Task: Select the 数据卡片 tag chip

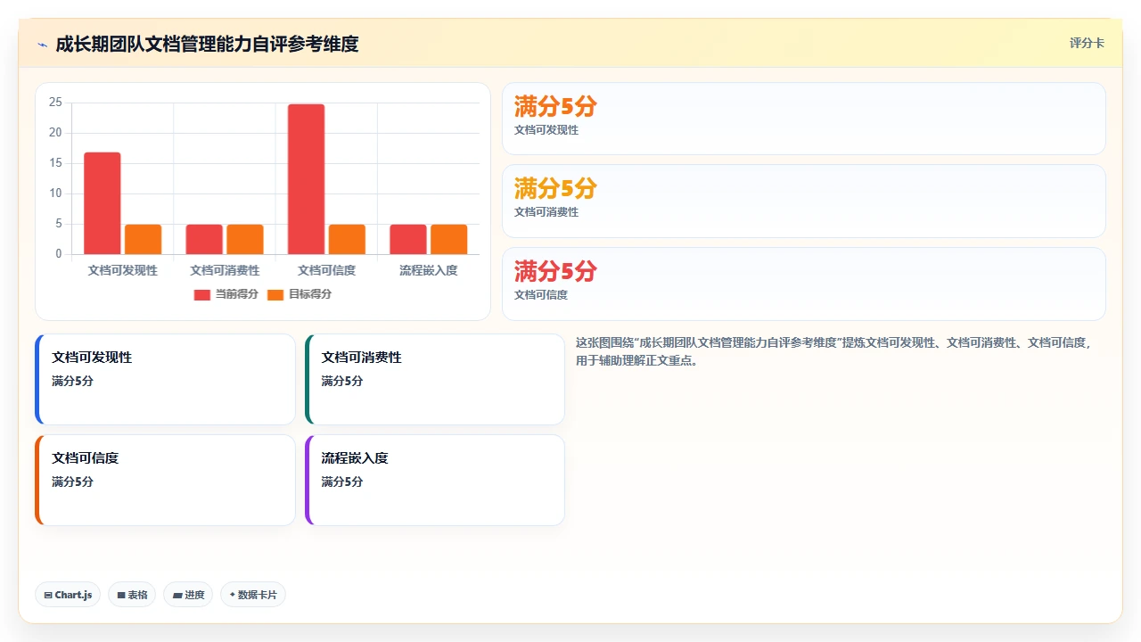Action: point(253,595)
